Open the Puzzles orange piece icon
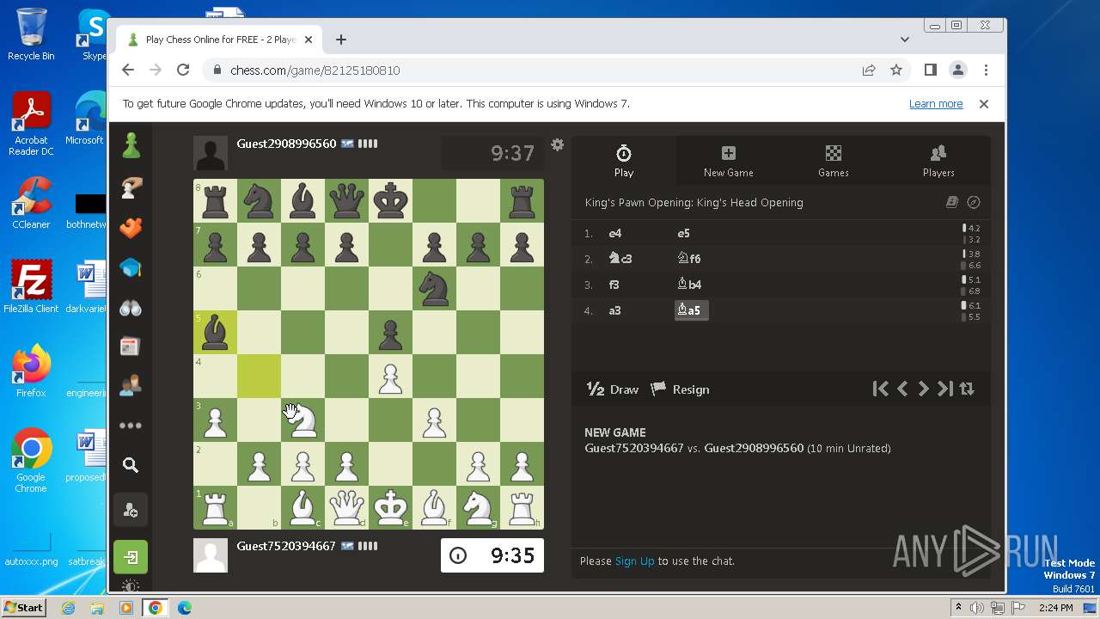The width and height of the screenshot is (1100, 619). pos(131,228)
